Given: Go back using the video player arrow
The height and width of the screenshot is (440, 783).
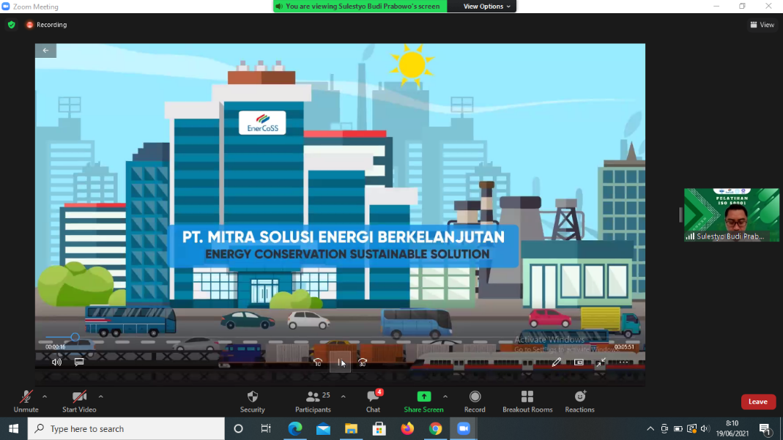Looking at the screenshot, I should point(45,51).
